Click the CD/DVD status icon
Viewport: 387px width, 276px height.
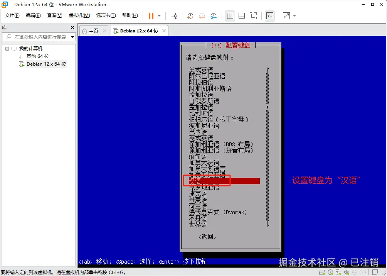click(330, 272)
